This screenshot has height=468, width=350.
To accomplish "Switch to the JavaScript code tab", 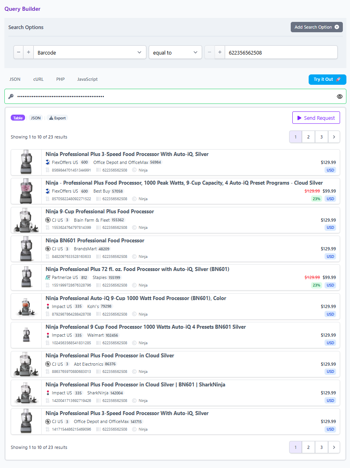I will [x=87, y=79].
